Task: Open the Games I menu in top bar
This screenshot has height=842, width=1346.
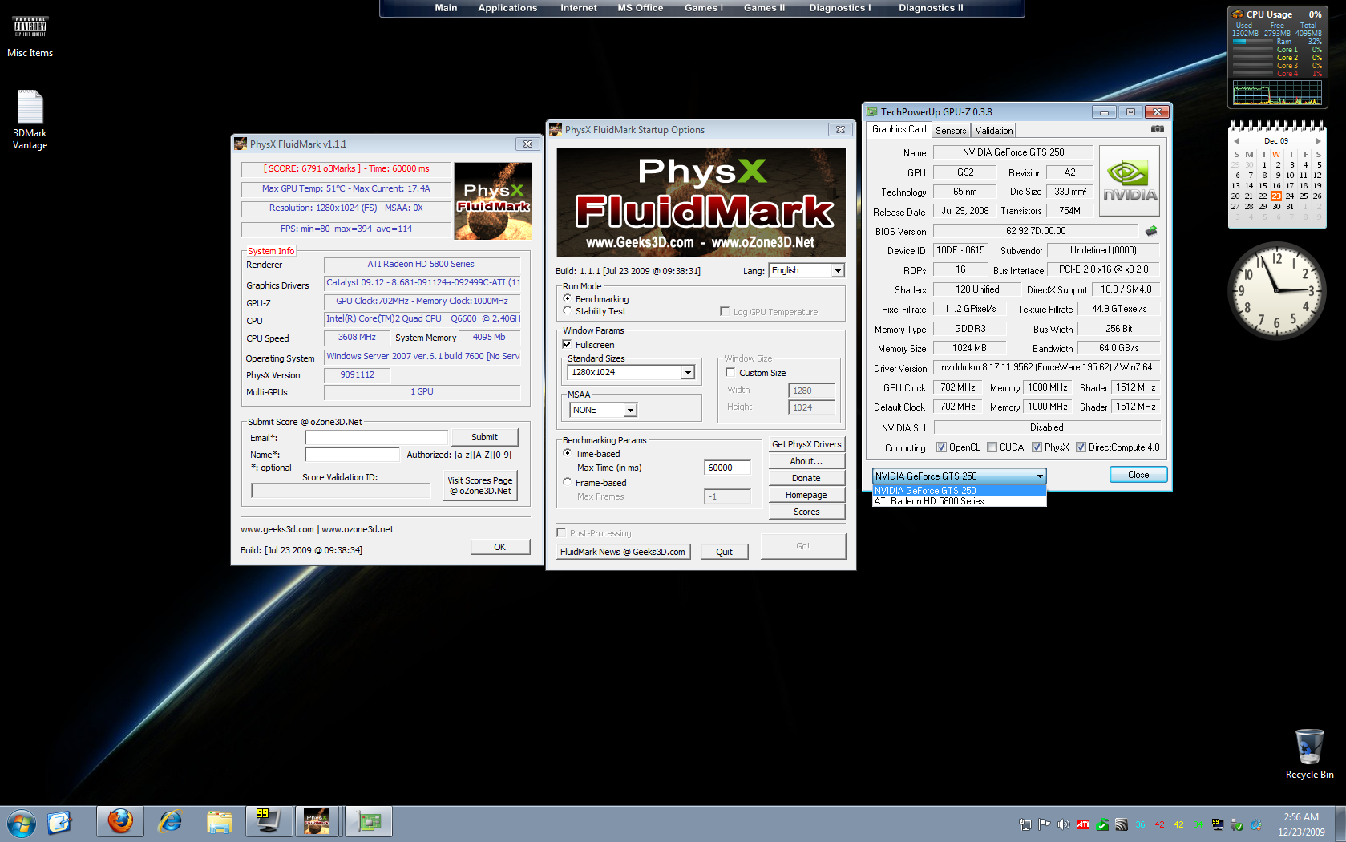Action: point(704,8)
